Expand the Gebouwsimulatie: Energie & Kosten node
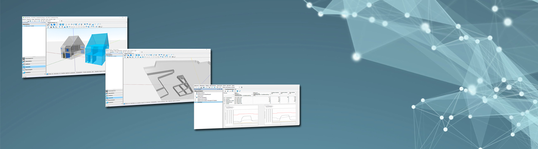 tap(195, 100)
